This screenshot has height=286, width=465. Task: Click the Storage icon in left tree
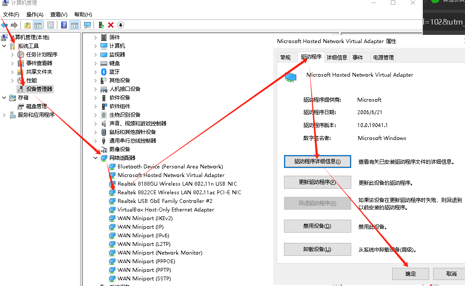[x=12, y=97]
